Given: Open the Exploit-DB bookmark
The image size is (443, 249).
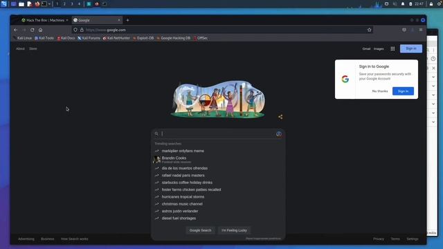Looking at the screenshot, I should [x=143, y=38].
